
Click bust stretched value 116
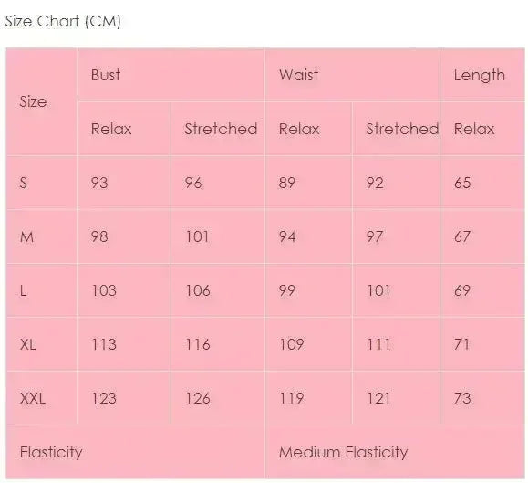point(198,344)
